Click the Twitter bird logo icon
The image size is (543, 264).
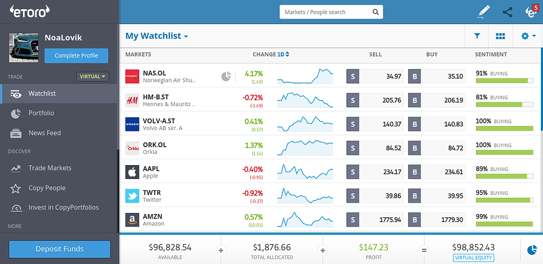click(132, 196)
